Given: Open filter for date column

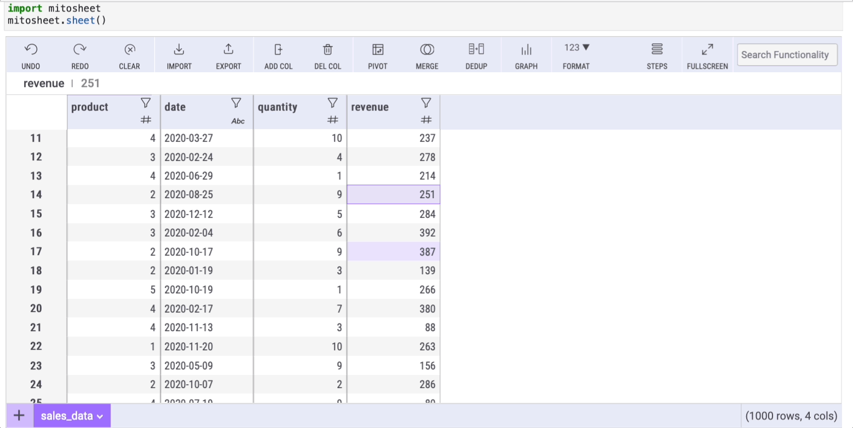Looking at the screenshot, I should pyautogui.click(x=236, y=102).
